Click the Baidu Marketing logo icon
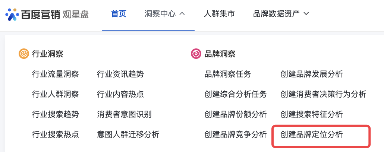Screen dimensions: 384x152 [13, 15]
